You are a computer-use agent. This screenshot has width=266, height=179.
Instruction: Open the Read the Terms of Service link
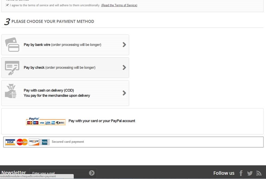119,5
